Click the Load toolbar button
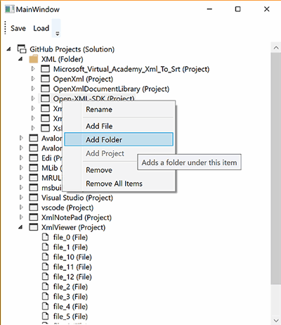Screen dimensions: 281x325 click(x=41, y=28)
